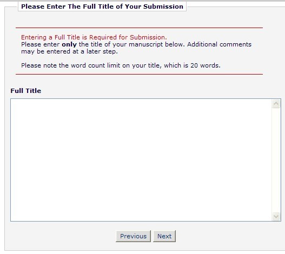Image resolution: width=285 pixels, height=254 pixels.
Task: Click the text area's scroll down arrow
Action: (276, 216)
